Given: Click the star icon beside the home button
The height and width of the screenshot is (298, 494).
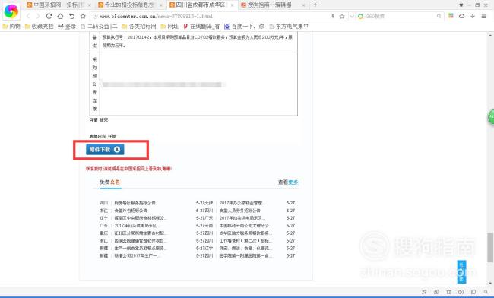Looking at the screenshot, I should point(83,16).
